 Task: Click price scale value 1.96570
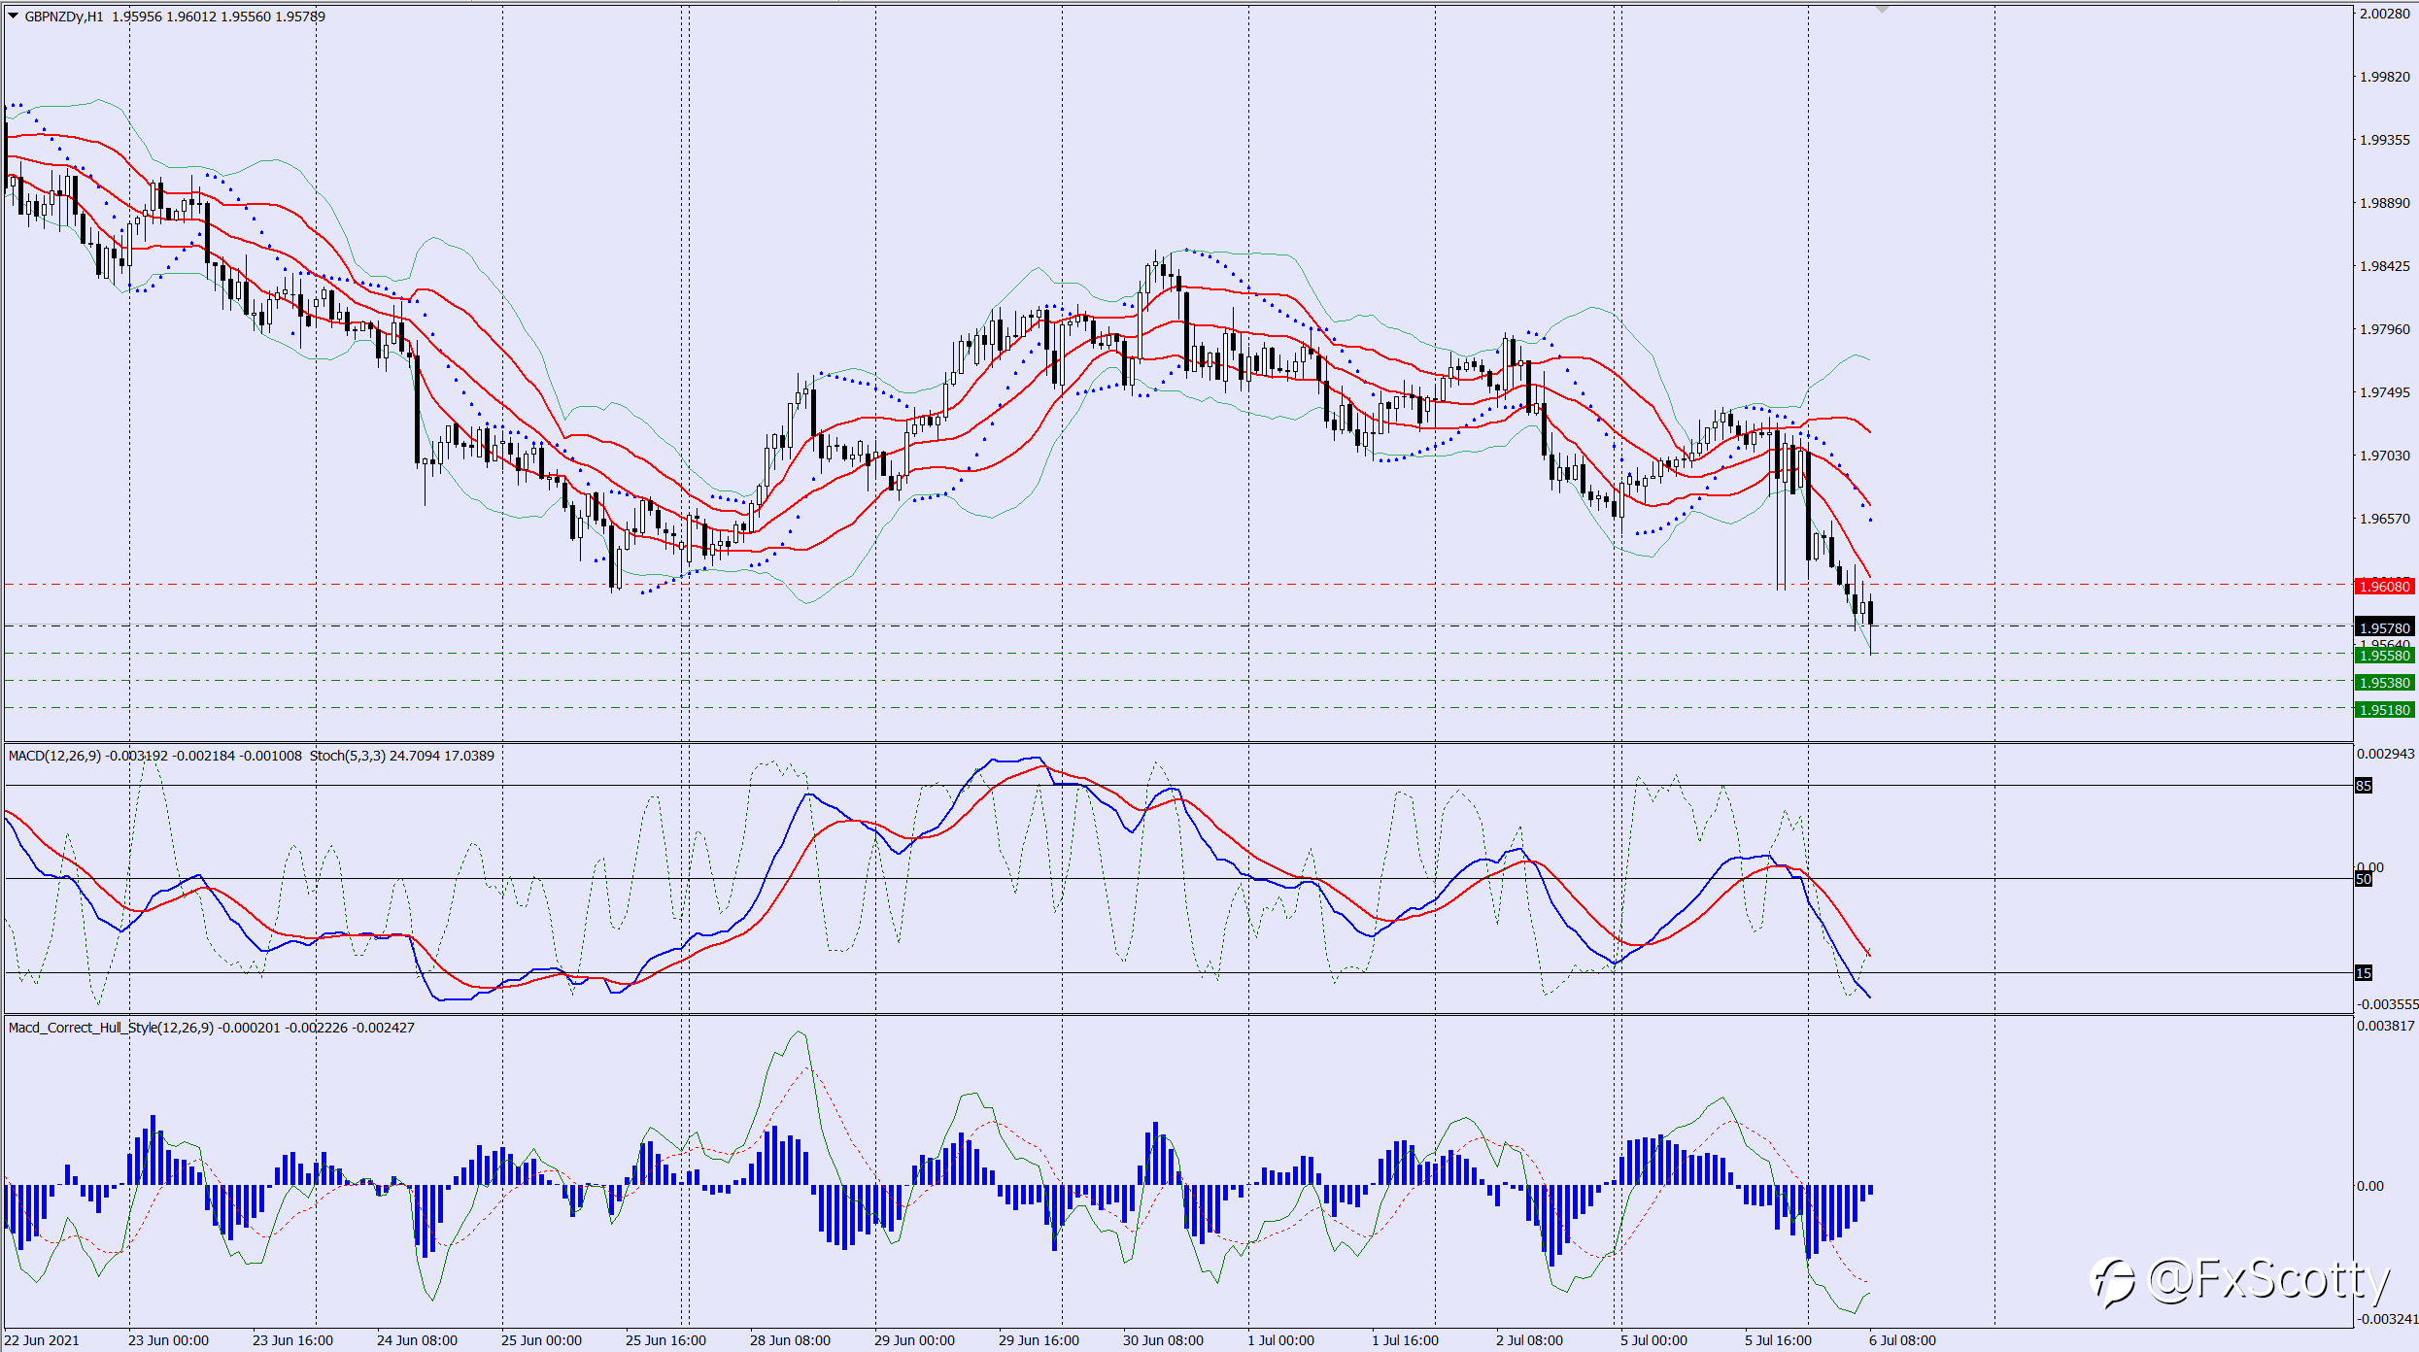pyautogui.click(x=2385, y=519)
